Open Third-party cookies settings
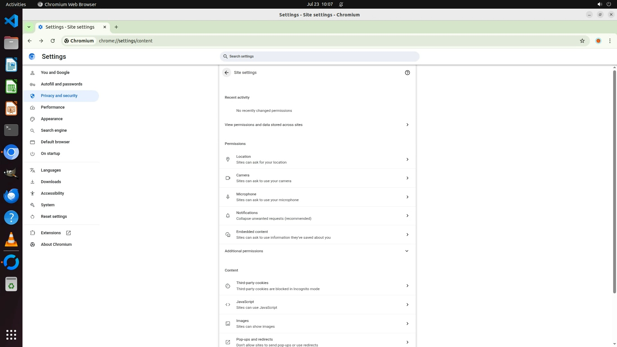 pos(317,286)
